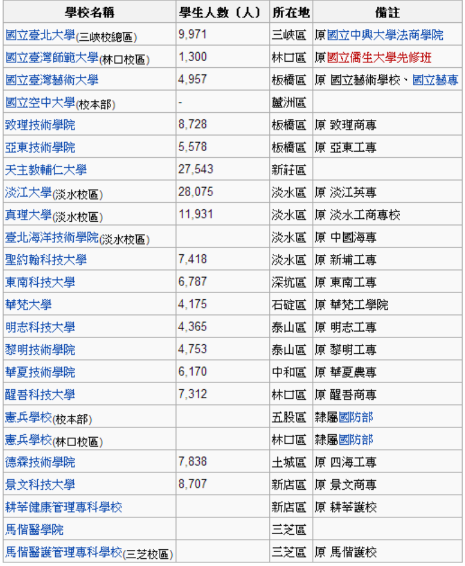
Task: Select the student count 27,543
Action: coord(196,169)
